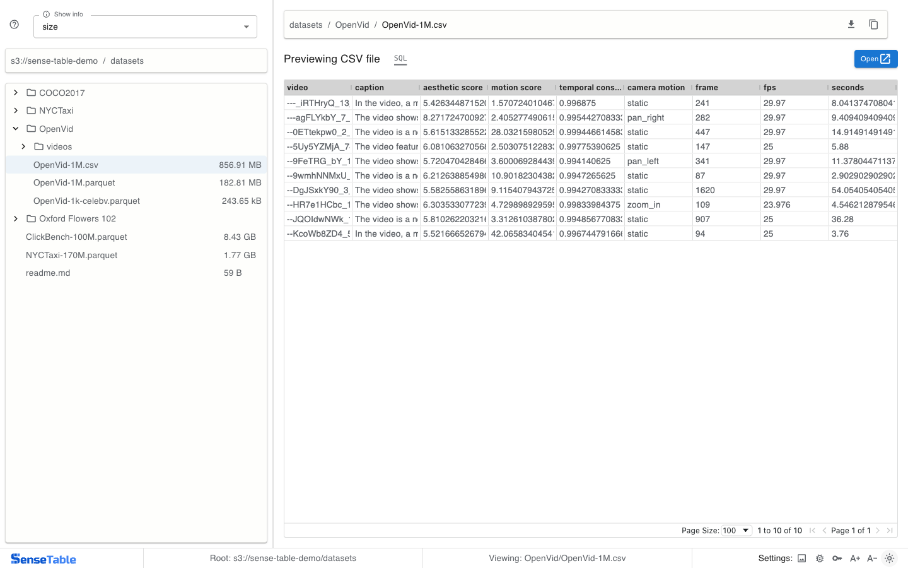908x568 pixels.
Task: Copy the file path using copy icon
Action: 873,25
